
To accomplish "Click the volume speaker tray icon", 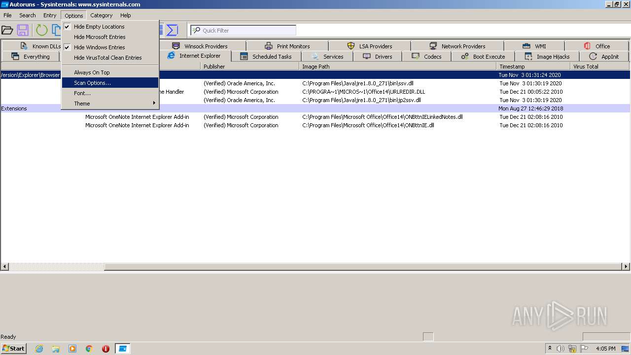I will (x=561, y=349).
